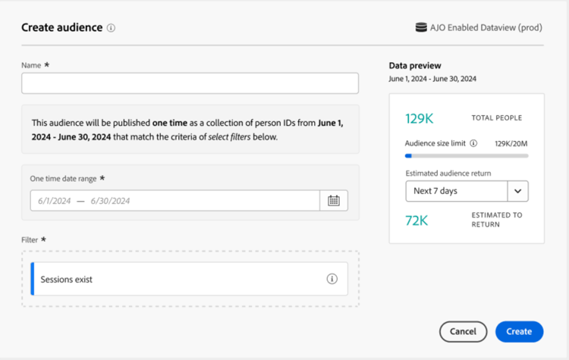Click the database icon for AJO Dataview
Screen dimensions: 569x360
[421, 27]
